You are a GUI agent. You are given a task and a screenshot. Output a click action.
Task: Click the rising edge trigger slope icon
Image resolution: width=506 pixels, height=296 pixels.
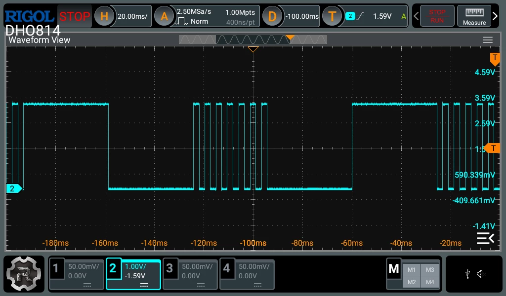(361, 16)
